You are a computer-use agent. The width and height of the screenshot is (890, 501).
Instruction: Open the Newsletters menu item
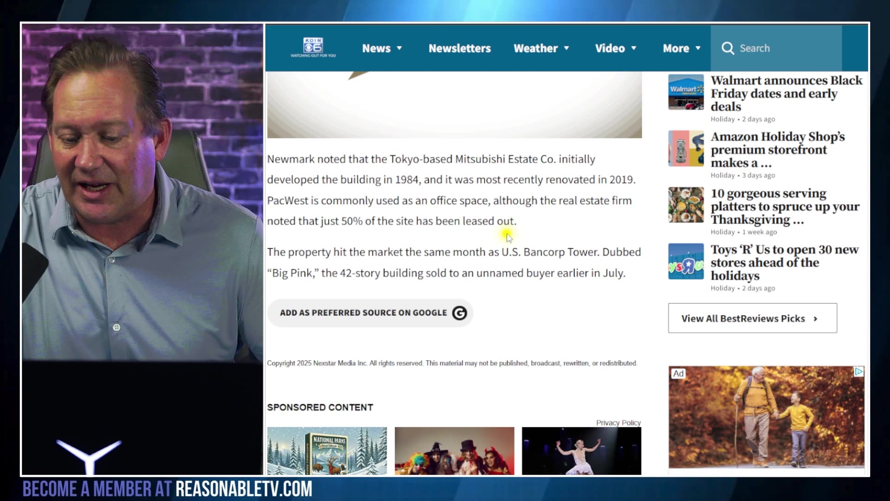coord(459,48)
